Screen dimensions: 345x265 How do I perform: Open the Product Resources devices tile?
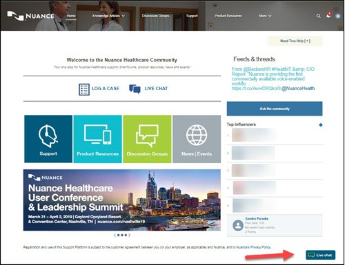pyautogui.click(x=98, y=139)
